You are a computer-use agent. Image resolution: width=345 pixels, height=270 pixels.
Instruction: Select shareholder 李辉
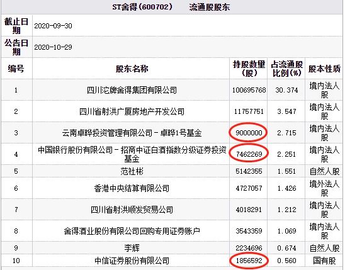coord(132,248)
